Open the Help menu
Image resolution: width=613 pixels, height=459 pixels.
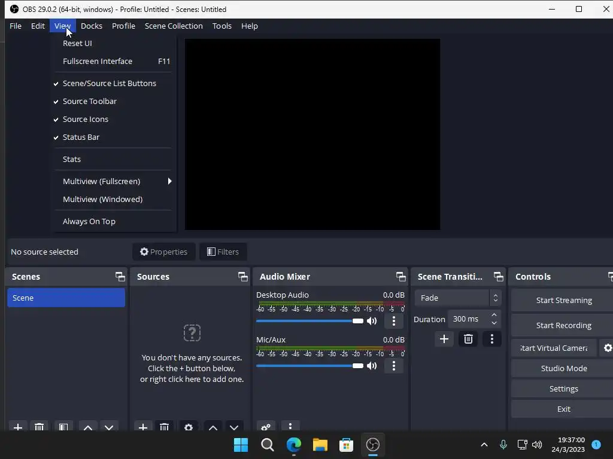coord(250,26)
